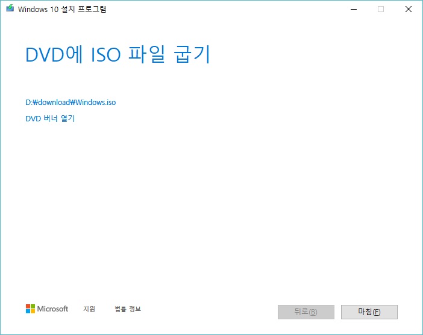Click the Windows 10 setup title bar icon
The image size is (423, 335).
[x=10, y=8]
